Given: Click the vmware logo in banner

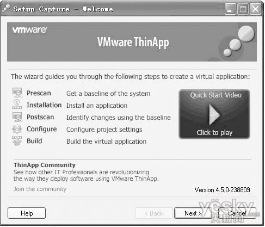Looking at the screenshot, I should click(x=29, y=30).
